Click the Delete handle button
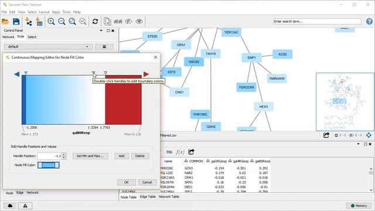Viewport: 375px width, 211px height. click(x=140, y=156)
